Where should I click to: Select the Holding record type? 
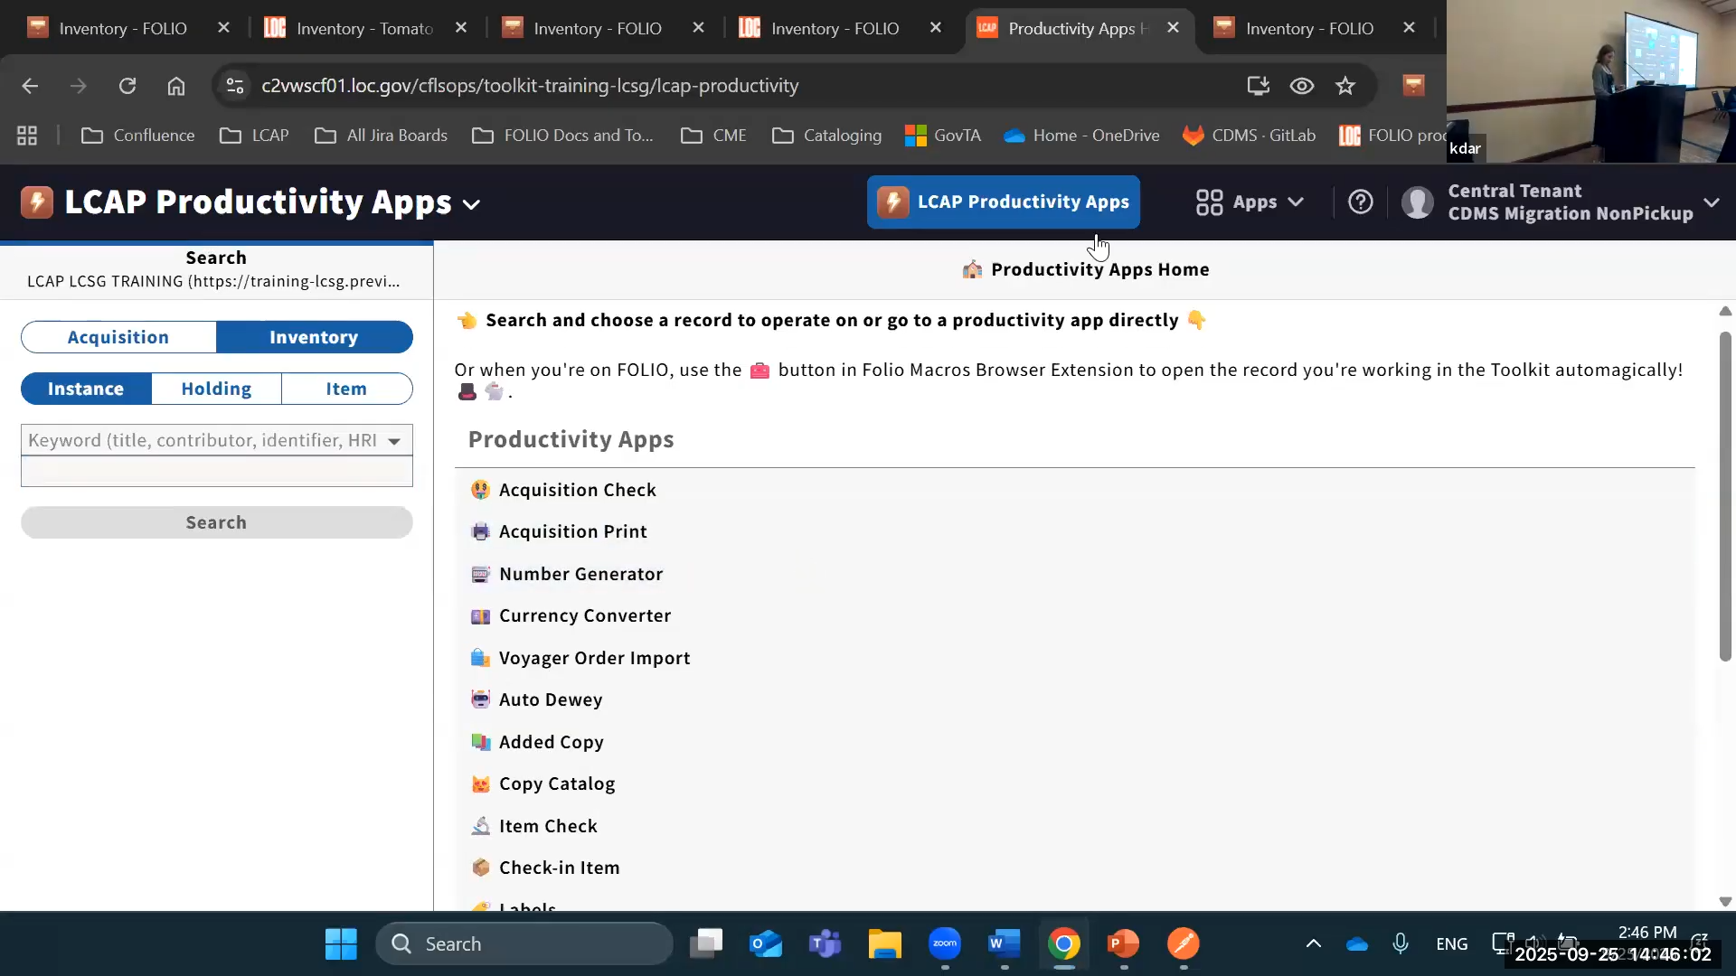[216, 389]
